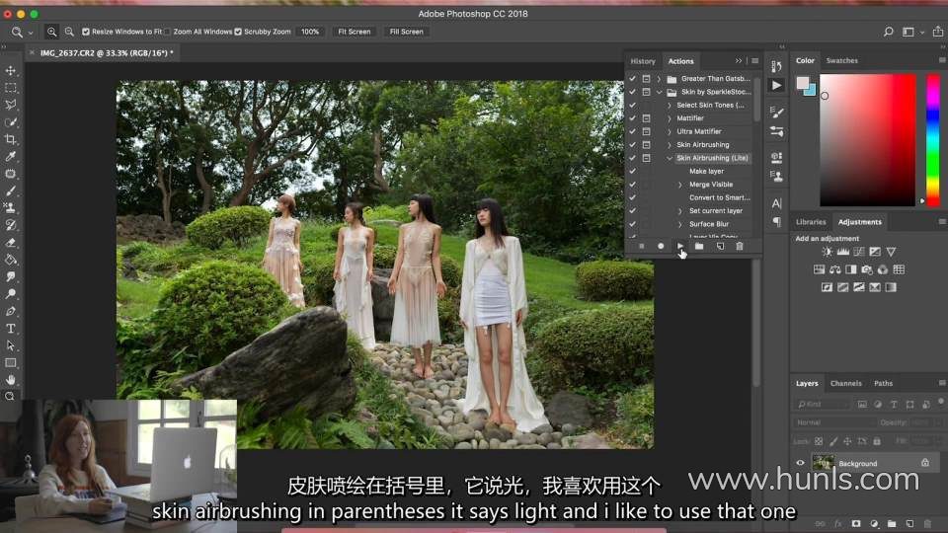948x533 pixels.
Task: Pick the Eyedropper tool
Action: coord(11,157)
